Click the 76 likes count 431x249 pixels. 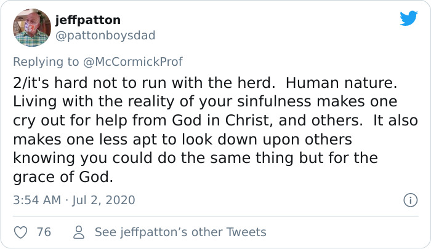point(44,232)
